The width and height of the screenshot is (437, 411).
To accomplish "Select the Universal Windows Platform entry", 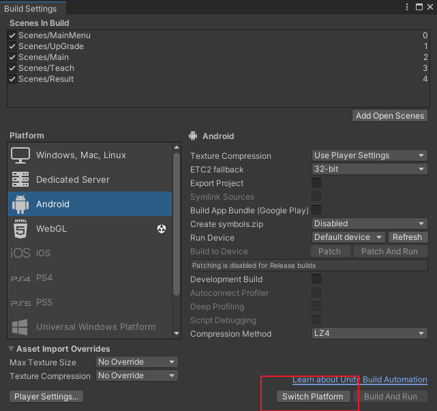I will point(90,327).
